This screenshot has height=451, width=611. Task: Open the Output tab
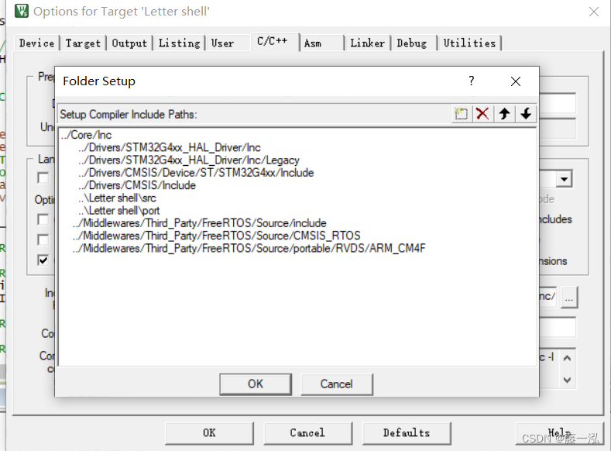[x=129, y=43]
